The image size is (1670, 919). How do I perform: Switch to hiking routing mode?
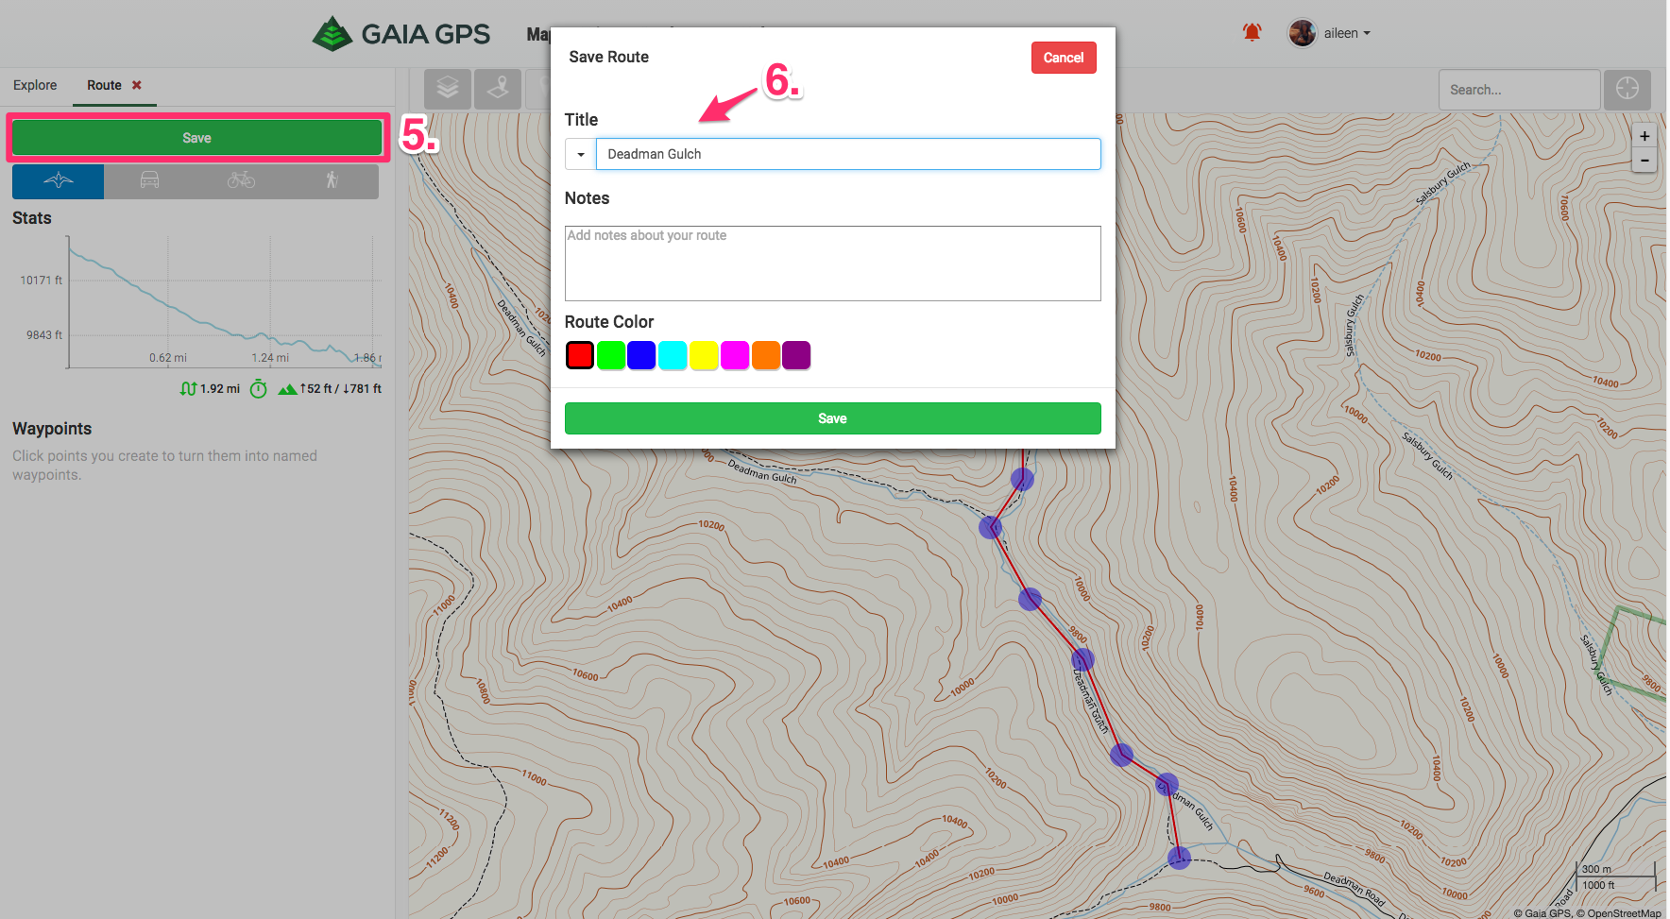tap(332, 180)
